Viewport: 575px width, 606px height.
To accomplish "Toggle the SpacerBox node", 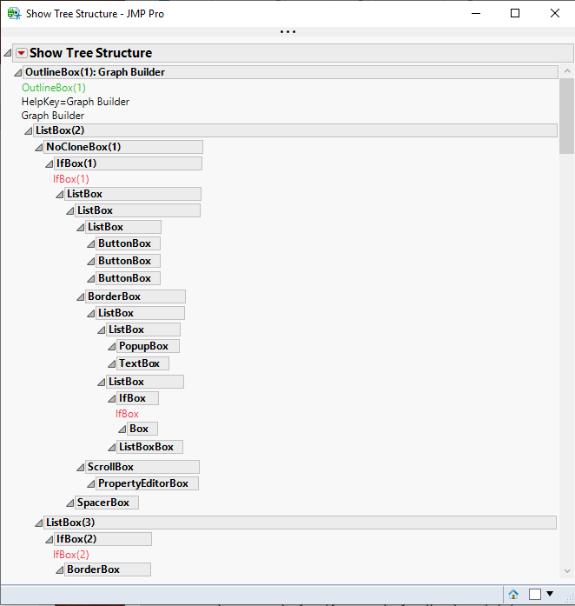I will [69, 503].
